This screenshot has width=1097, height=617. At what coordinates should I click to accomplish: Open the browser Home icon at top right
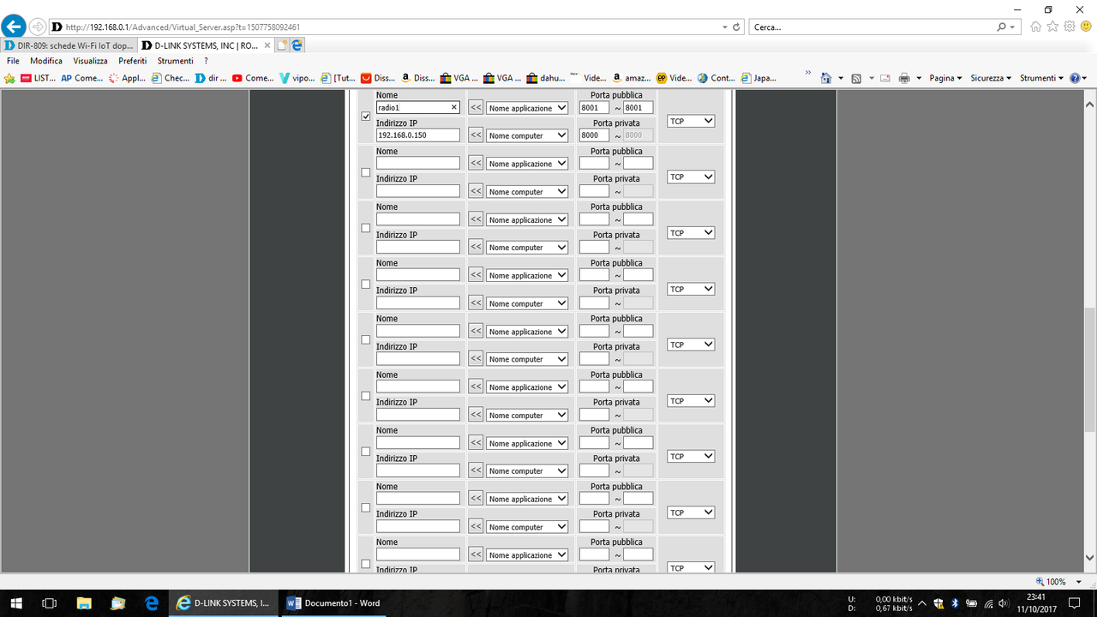[1036, 27]
